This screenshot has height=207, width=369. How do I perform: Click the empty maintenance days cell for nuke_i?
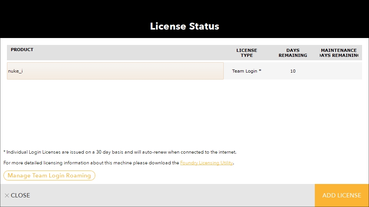point(339,71)
